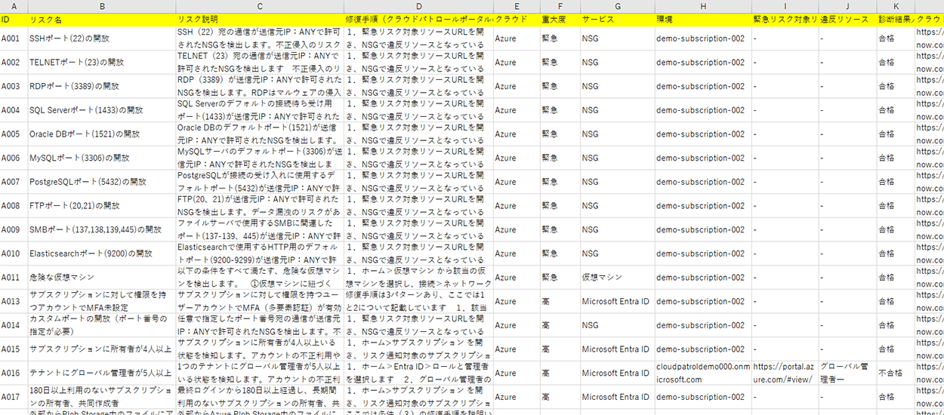
Task: Select cell 'Oracle DBポート(1521)の開放'
Action: 102,134
